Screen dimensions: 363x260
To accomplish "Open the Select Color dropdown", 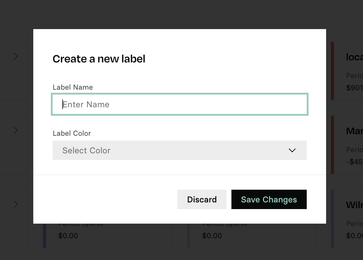I will pyautogui.click(x=180, y=150).
